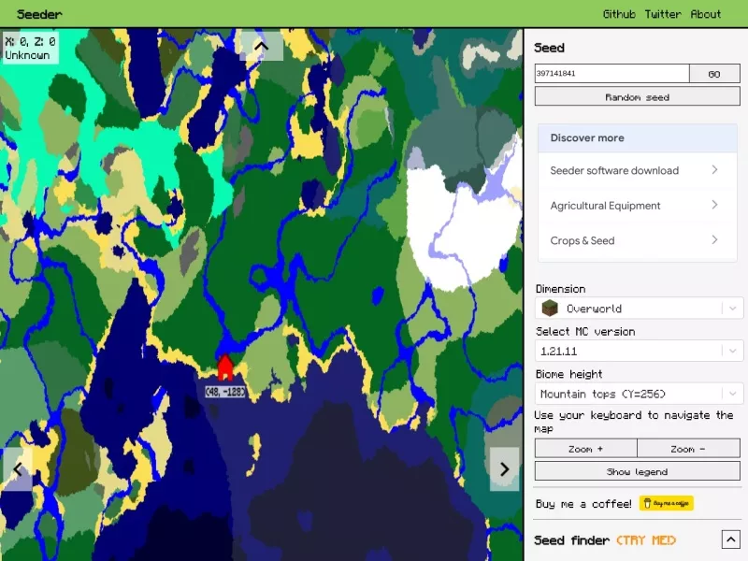Generate a Random seed

pos(638,97)
